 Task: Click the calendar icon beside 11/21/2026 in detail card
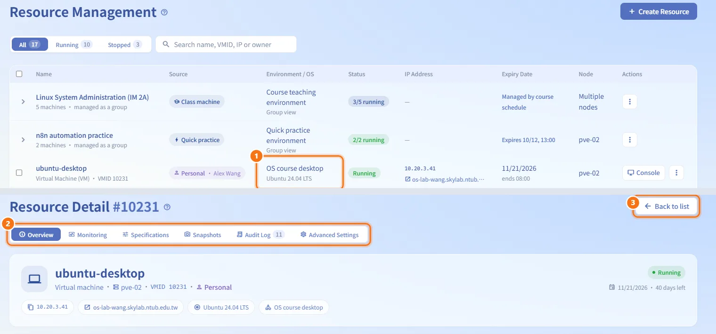pyautogui.click(x=612, y=287)
